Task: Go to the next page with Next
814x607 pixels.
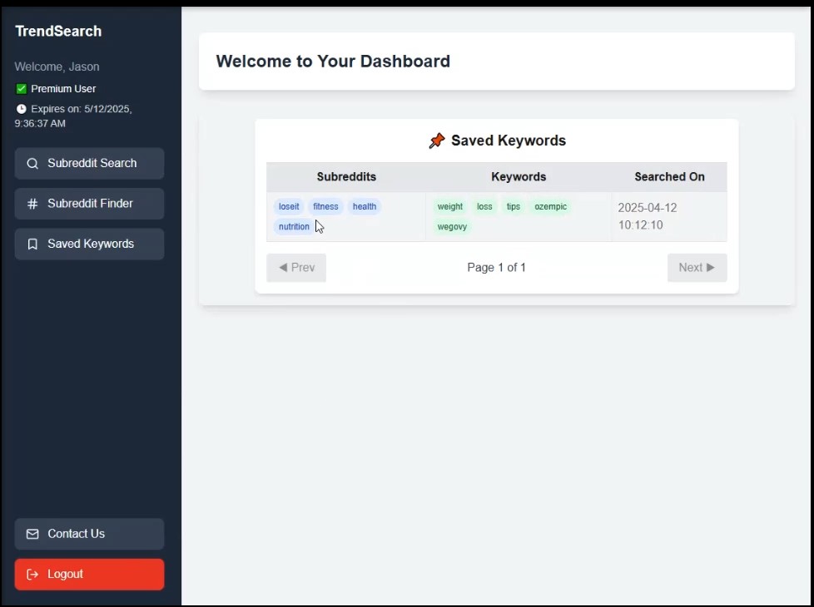Action: click(697, 268)
